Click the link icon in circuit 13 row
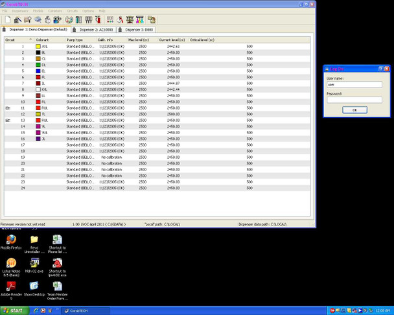Screen dimensions: 394x315 coord(8,121)
